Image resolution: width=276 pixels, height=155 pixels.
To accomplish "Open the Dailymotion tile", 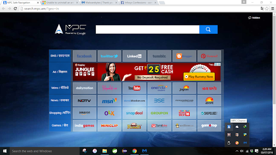I will 85,88.
